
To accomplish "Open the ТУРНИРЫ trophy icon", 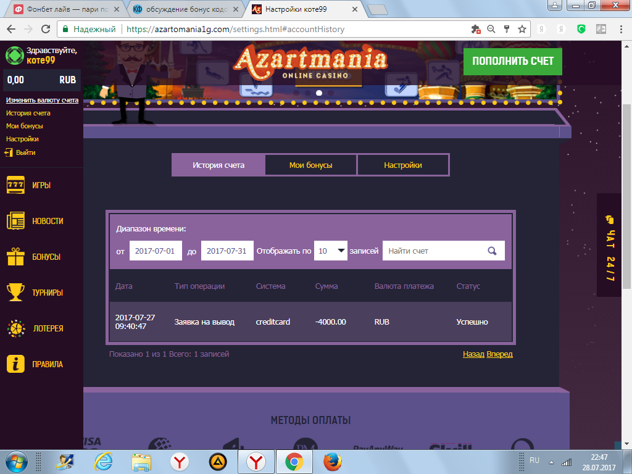I will tap(15, 292).
